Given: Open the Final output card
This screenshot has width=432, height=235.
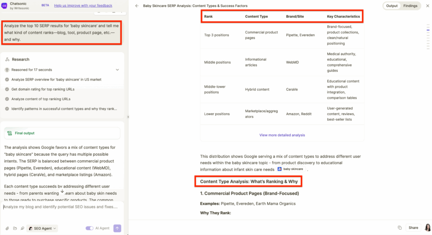Looking at the screenshot, I should (x=62, y=133).
